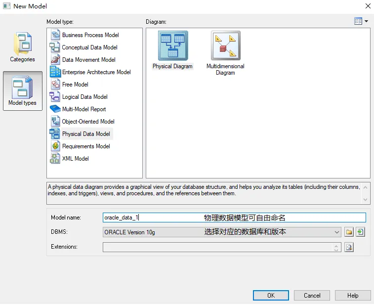This screenshot has height=305, width=374.
Task: Click in the Model name text field
Action: (x=234, y=218)
